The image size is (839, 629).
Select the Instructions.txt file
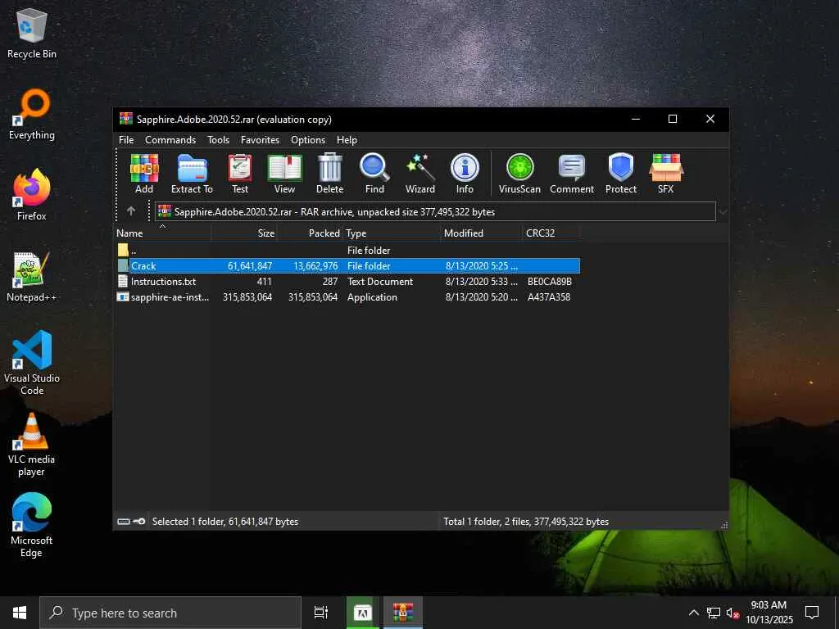[x=347, y=282]
